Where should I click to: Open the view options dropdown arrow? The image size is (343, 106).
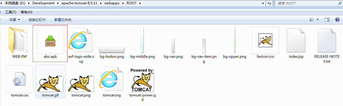tap(317, 20)
